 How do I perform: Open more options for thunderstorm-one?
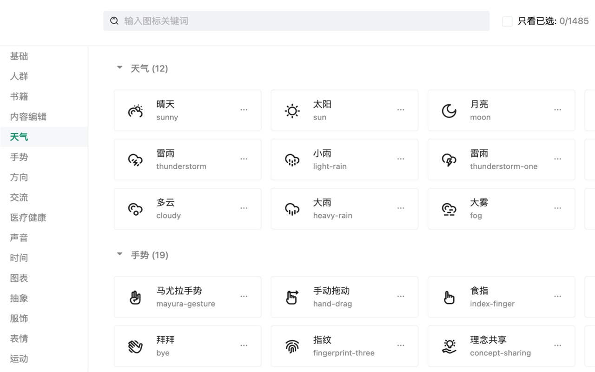pyautogui.click(x=558, y=159)
